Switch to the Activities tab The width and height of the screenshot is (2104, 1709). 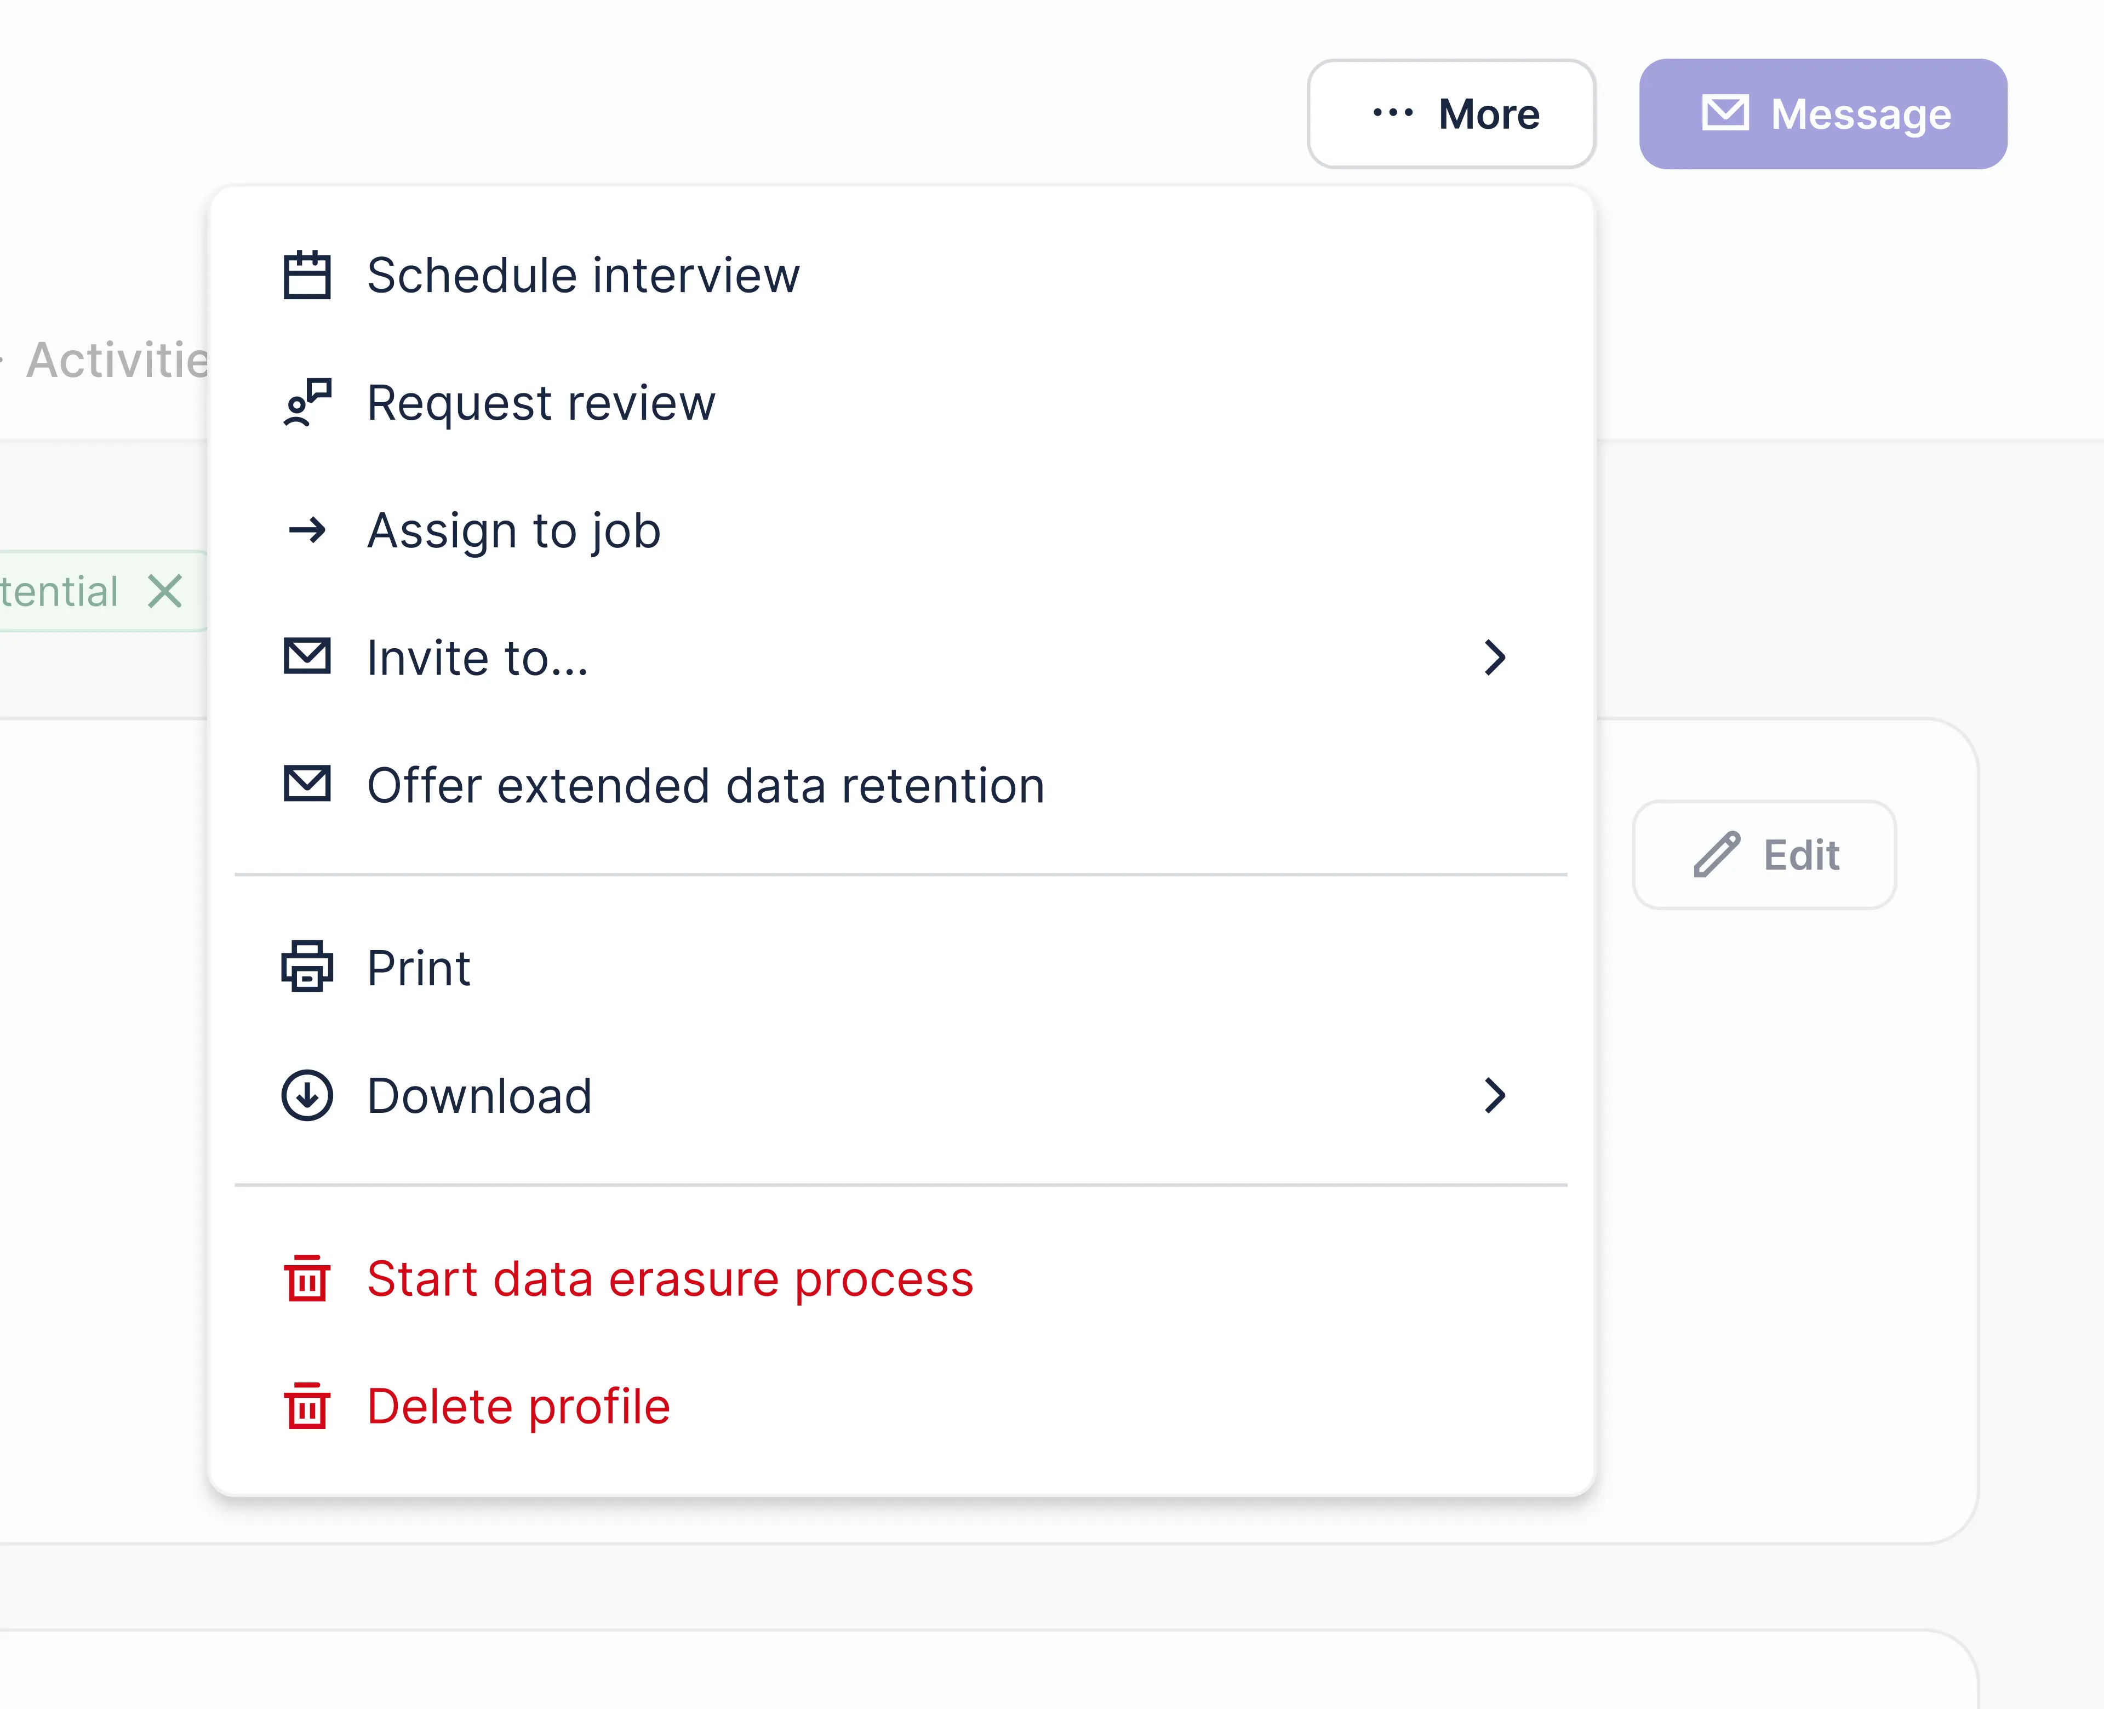116,361
